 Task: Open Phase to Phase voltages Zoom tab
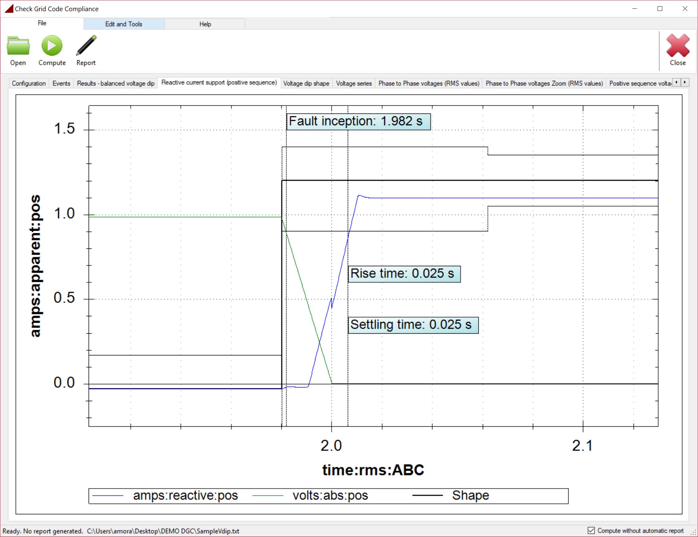[544, 83]
